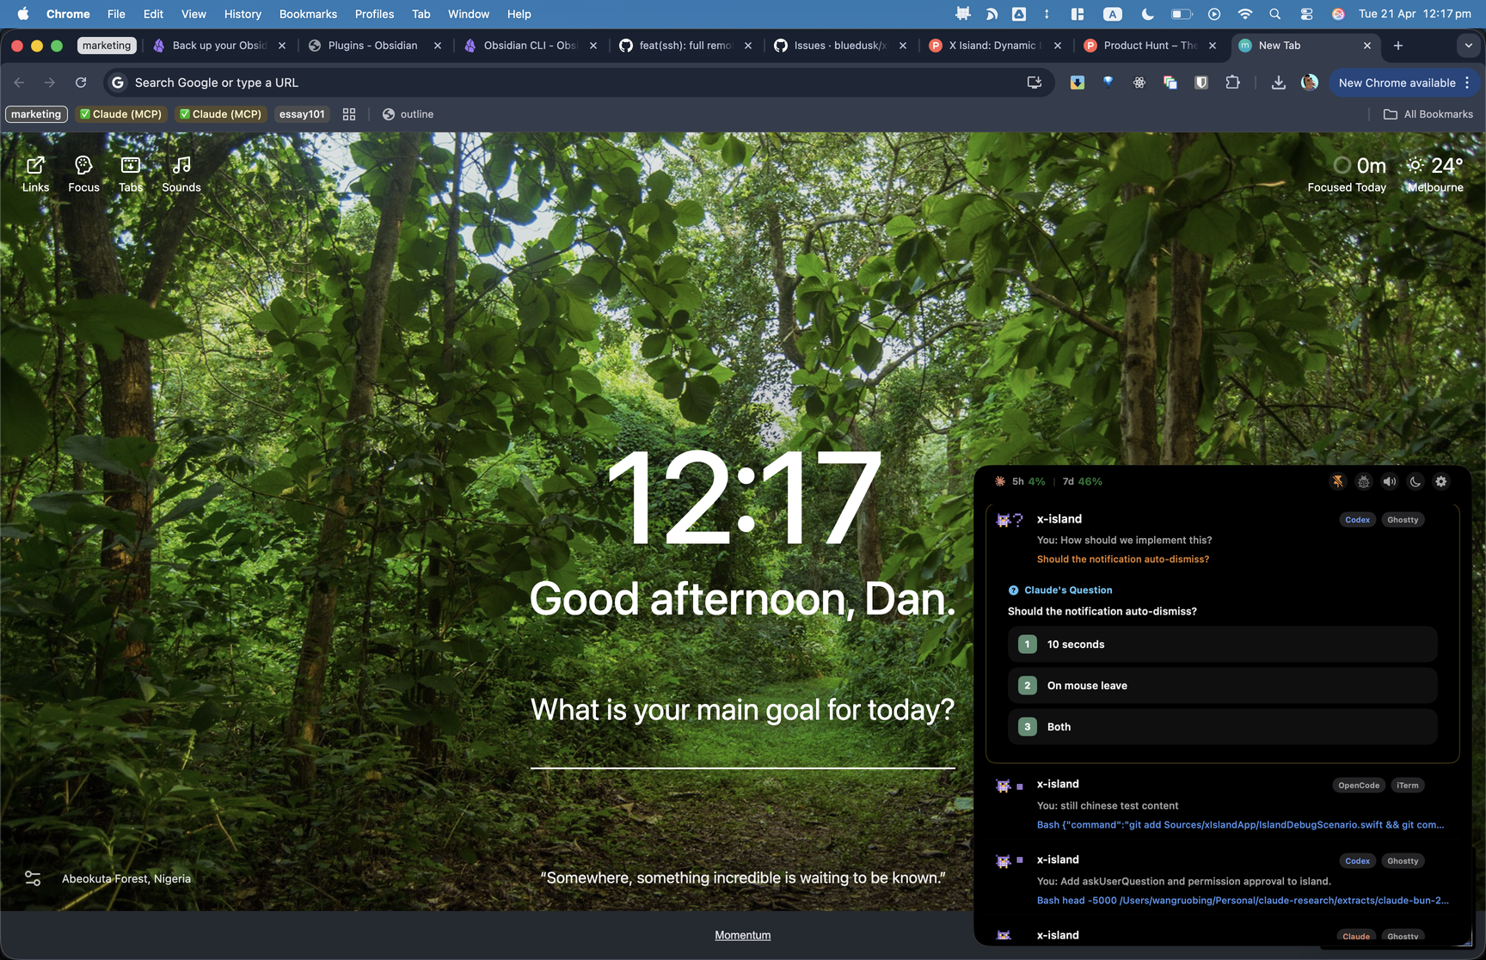Viewport: 1486px width, 960px height.
Task: Select the Both answer option
Action: coord(1222,727)
